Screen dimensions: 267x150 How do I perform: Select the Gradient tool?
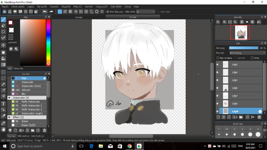[3, 65]
